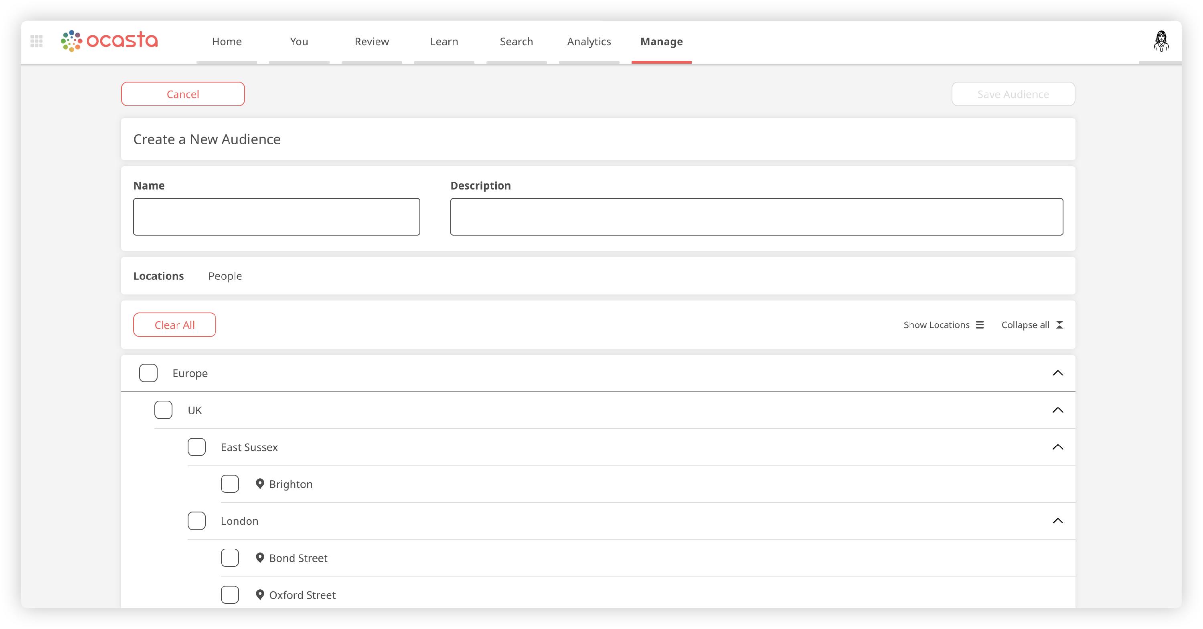Image resolution: width=1203 pixels, height=629 pixels.
Task: Tick the Europe checkbox
Action: [148, 373]
